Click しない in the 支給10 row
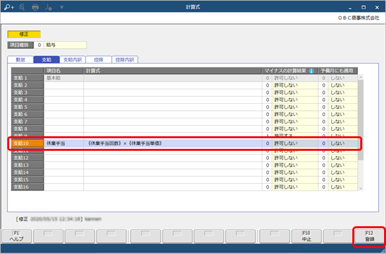Image resolution: width=386 pixels, height=254 pixels. click(x=343, y=144)
